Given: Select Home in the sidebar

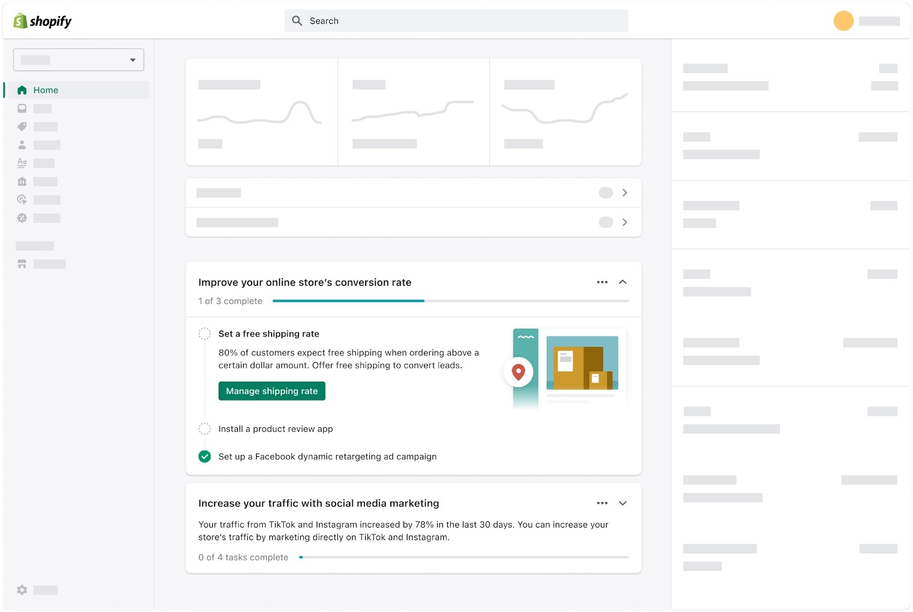Looking at the screenshot, I should (x=46, y=90).
